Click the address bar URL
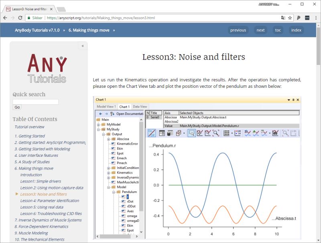Screen dimensions: 321x243 coord(101,18)
